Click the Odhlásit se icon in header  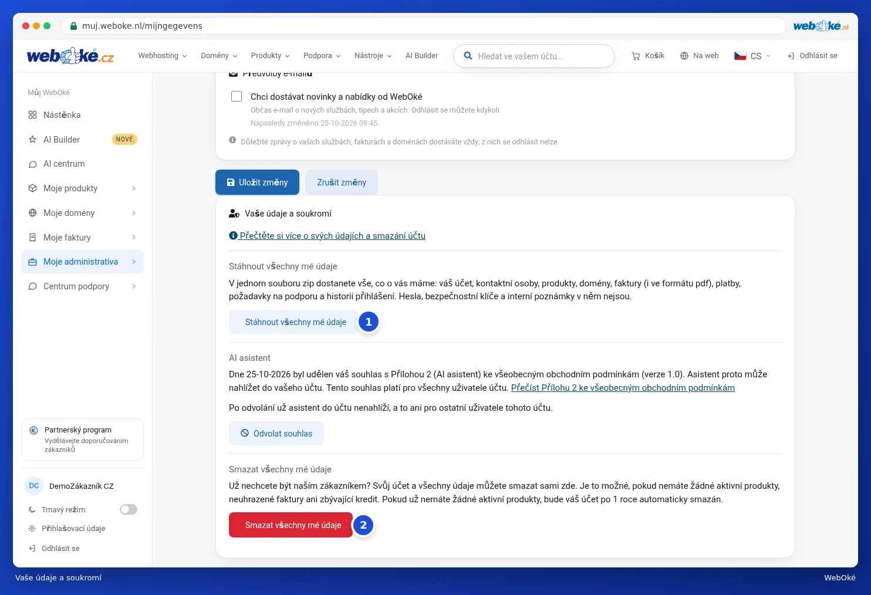click(x=791, y=56)
